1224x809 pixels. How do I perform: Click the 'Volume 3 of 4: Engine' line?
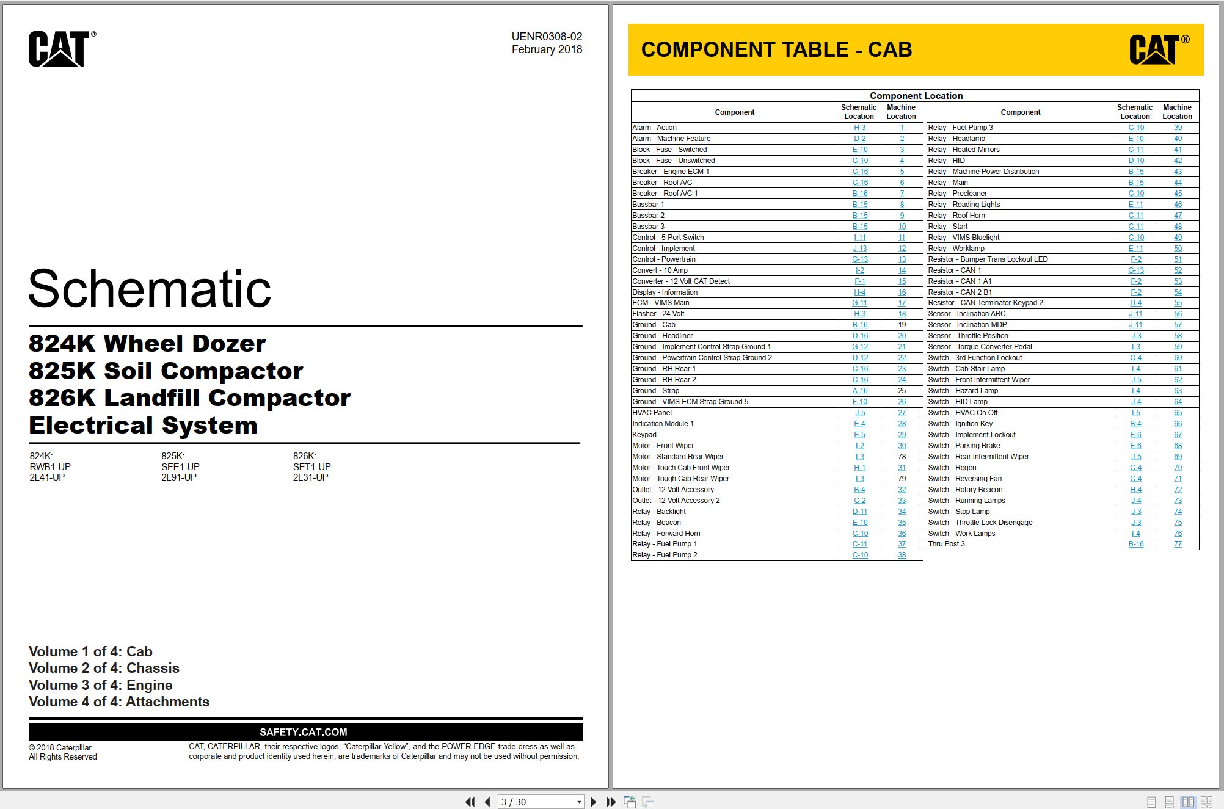(101, 685)
